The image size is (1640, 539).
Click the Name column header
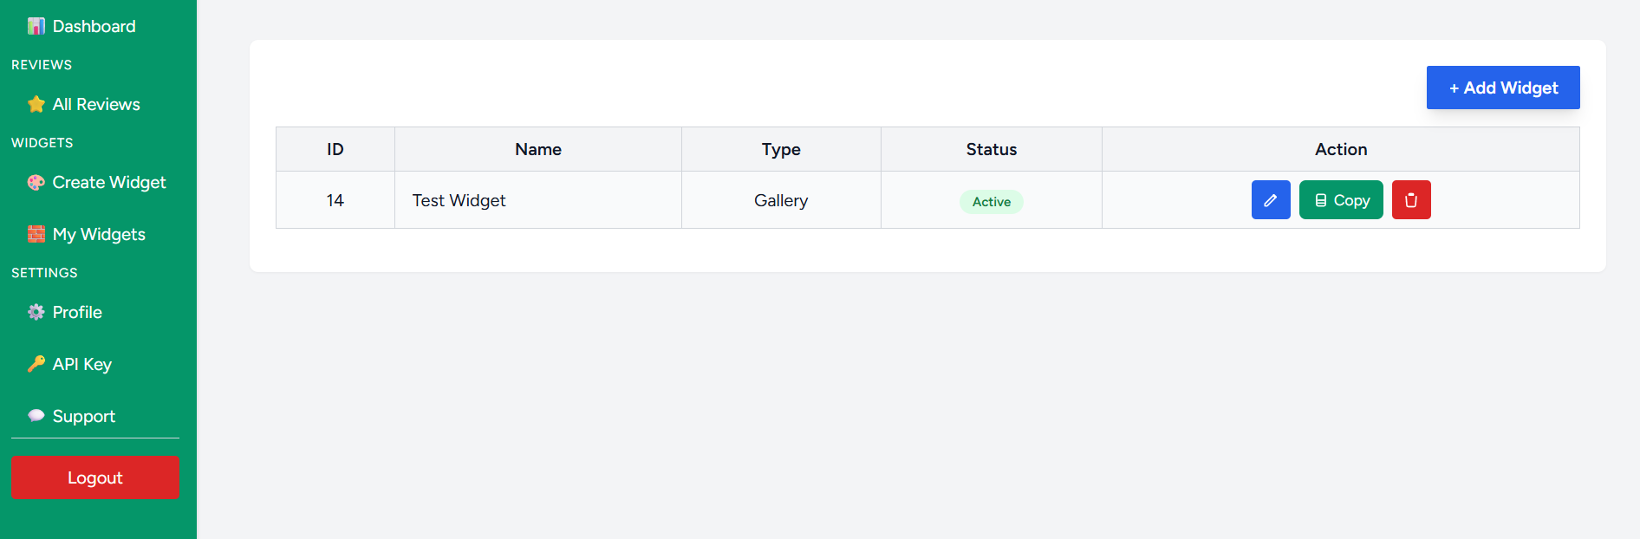[538, 149]
